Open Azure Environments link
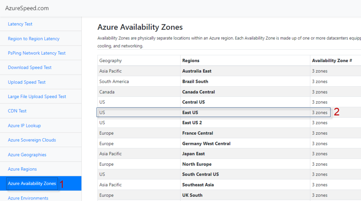 coord(28,198)
